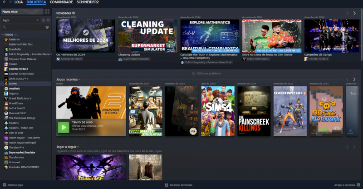
Task: Click the Left 4 Dead 2 sidebar icon
Action: coord(6,108)
